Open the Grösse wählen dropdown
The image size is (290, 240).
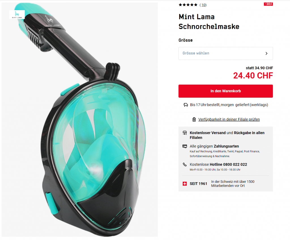(x=226, y=53)
